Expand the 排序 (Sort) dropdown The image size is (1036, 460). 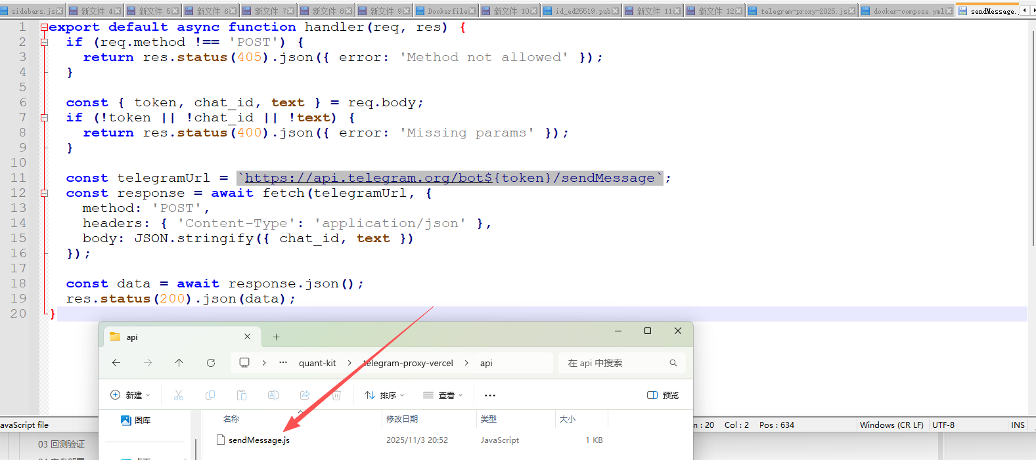[x=384, y=395]
